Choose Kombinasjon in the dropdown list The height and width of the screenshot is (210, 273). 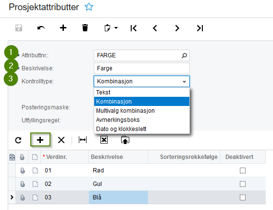(142, 102)
